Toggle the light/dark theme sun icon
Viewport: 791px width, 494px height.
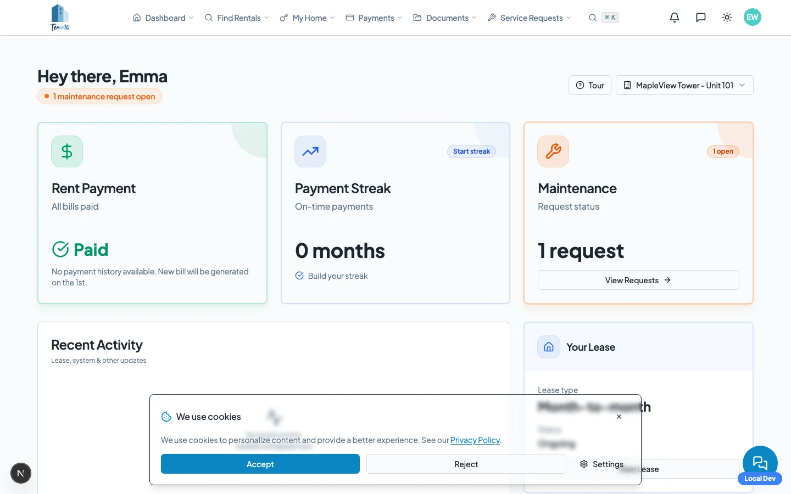[x=727, y=18]
